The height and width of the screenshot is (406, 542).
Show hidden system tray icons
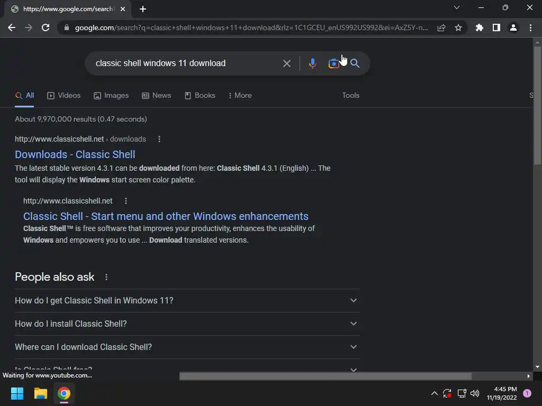(x=435, y=393)
